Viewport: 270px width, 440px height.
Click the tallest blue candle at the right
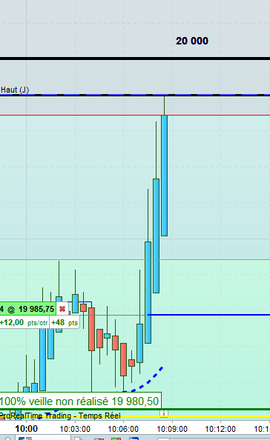[x=165, y=176]
